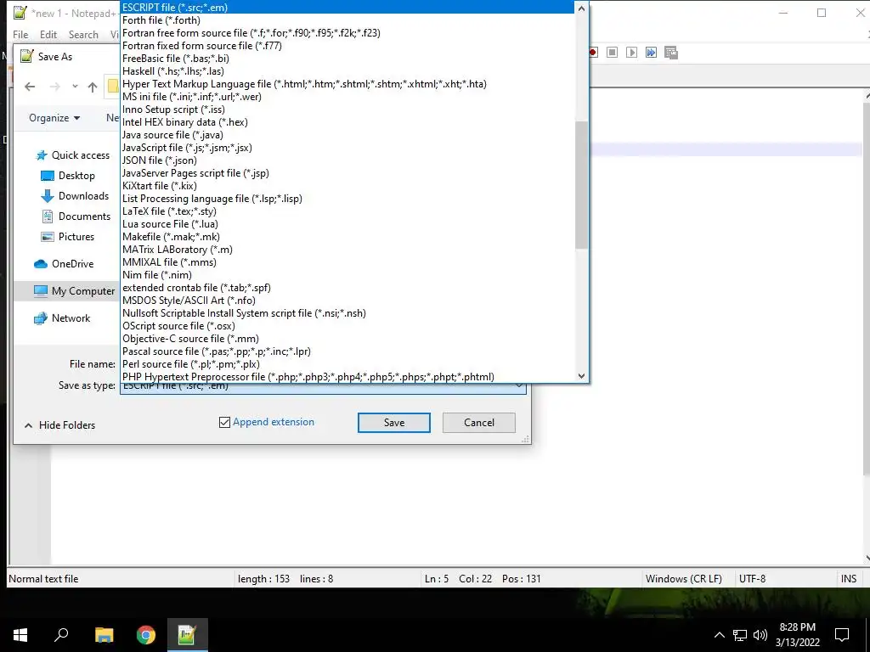Go up one folder level

click(x=93, y=87)
